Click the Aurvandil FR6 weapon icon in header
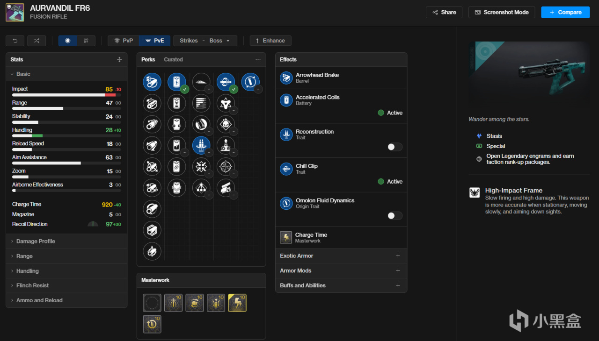This screenshot has height=341, width=599. click(x=15, y=12)
